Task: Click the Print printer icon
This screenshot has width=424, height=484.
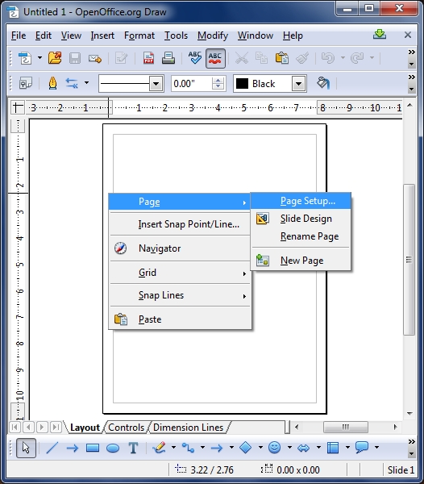Action: pos(168,58)
